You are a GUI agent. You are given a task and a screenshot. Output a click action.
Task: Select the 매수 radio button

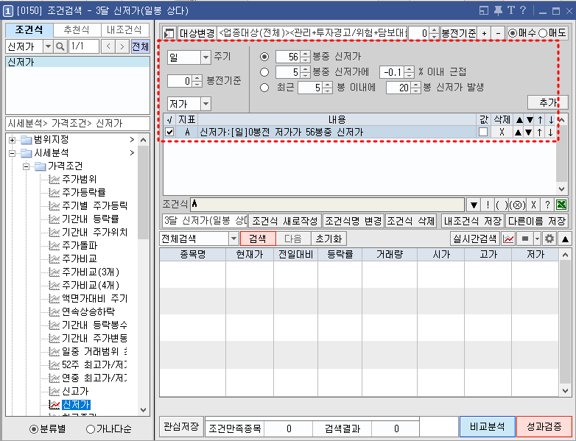point(513,33)
